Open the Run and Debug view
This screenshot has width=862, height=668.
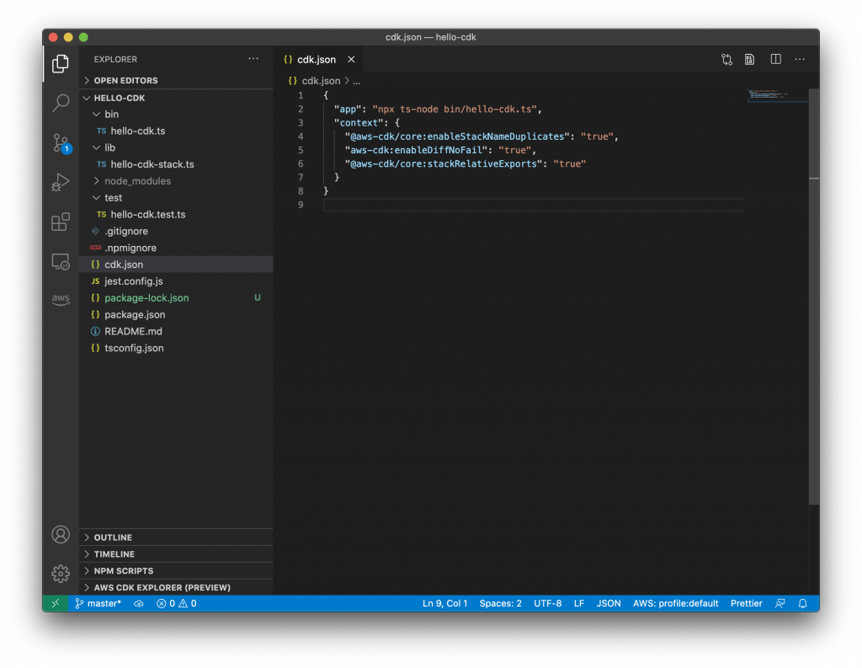[61, 182]
